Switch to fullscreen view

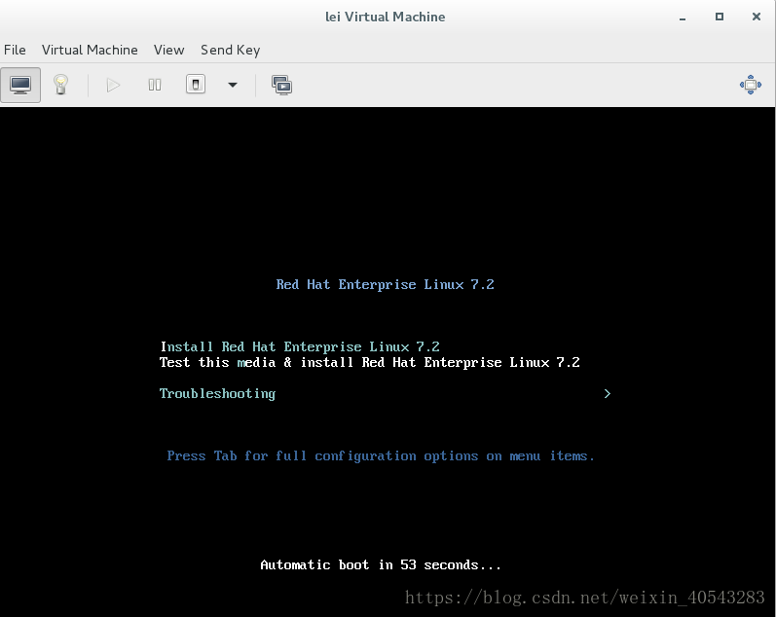pyautogui.click(x=751, y=85)
